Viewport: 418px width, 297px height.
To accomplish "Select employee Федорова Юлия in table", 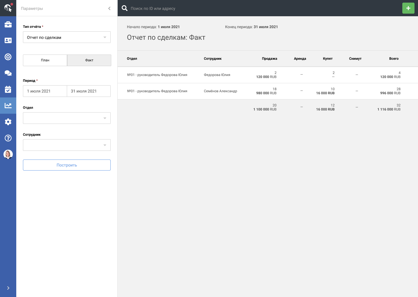I will point(217,75).
